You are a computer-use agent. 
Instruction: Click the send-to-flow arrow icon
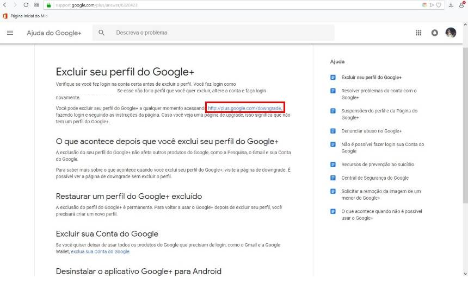click(x=432, y=5)
